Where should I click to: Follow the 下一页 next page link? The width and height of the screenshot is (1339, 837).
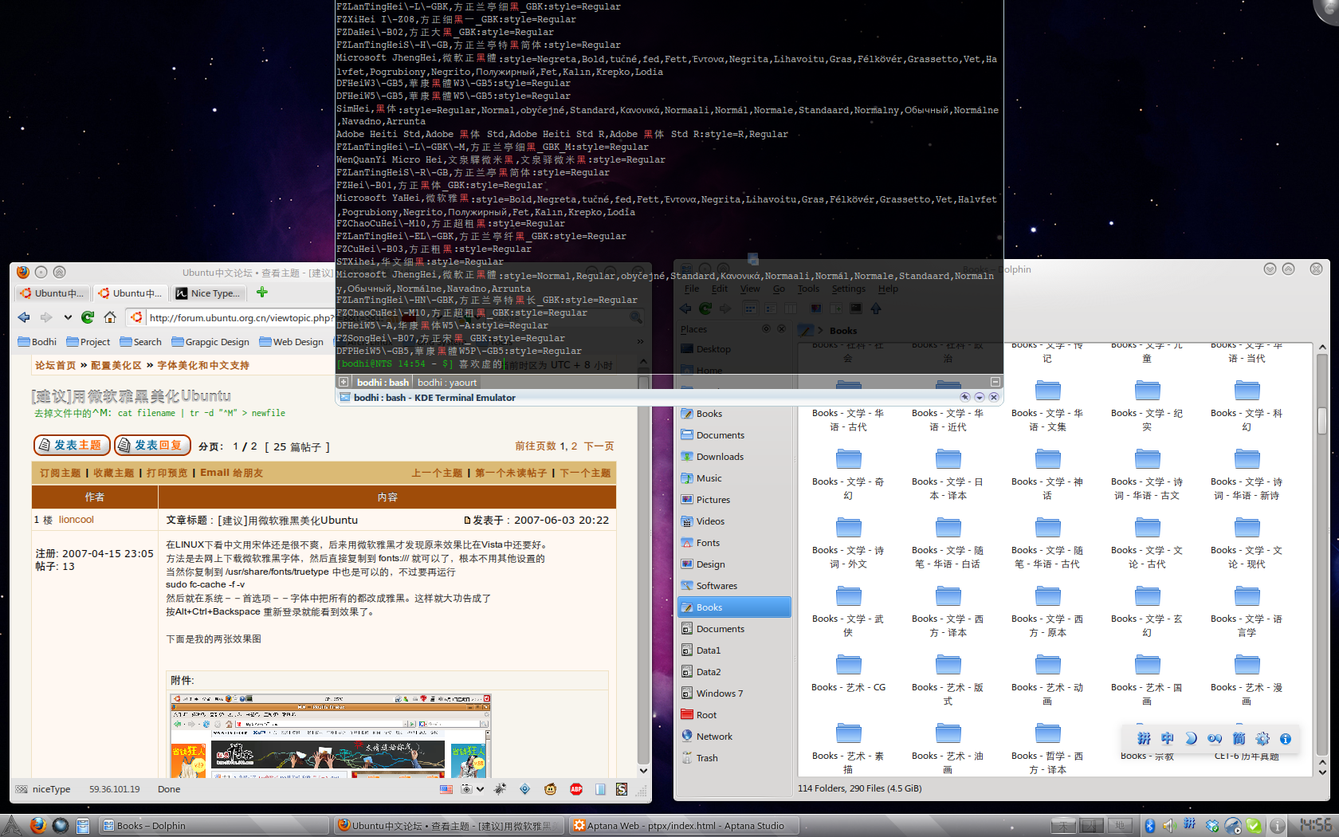pos(599,446)
